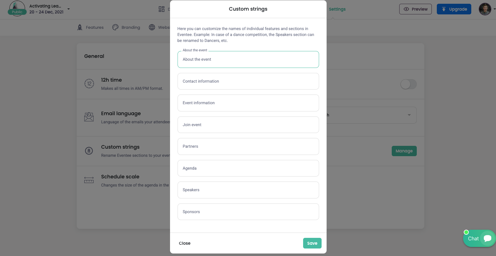Click the Schedule scale ruler icon
The width and height of the screenshot is (496, 256).
click(x=89, y=180)
